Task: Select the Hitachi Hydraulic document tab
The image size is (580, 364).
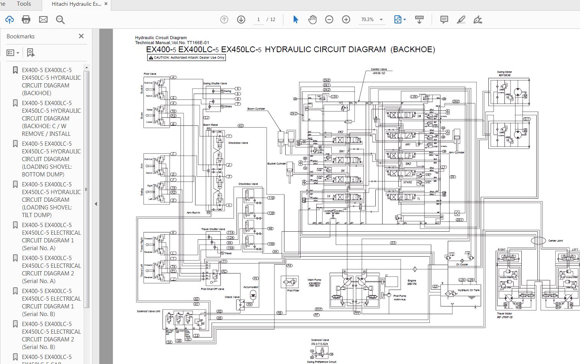Action: click(76, 4)
